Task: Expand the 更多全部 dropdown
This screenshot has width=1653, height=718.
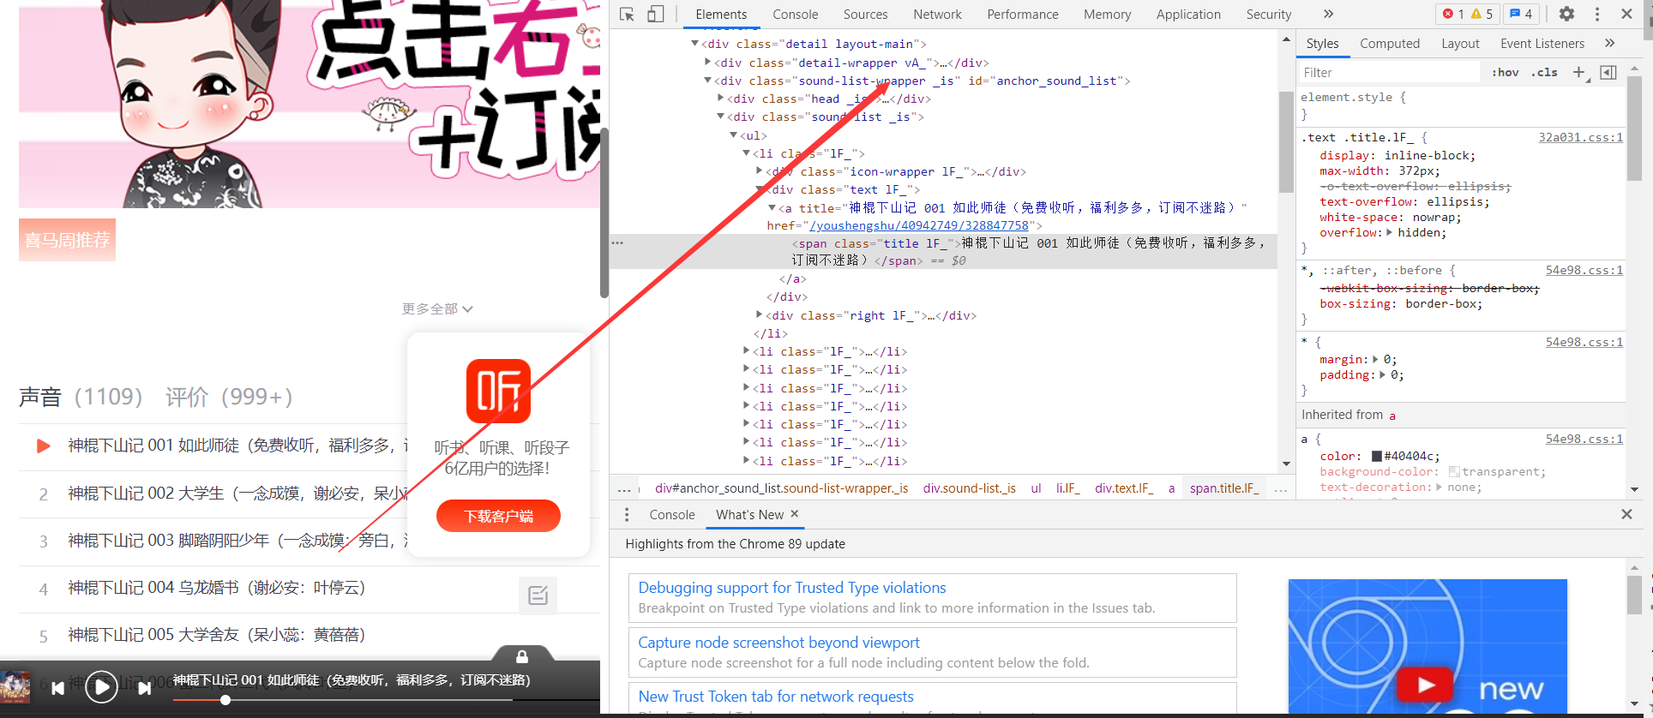Action: [x=437, y=308]
